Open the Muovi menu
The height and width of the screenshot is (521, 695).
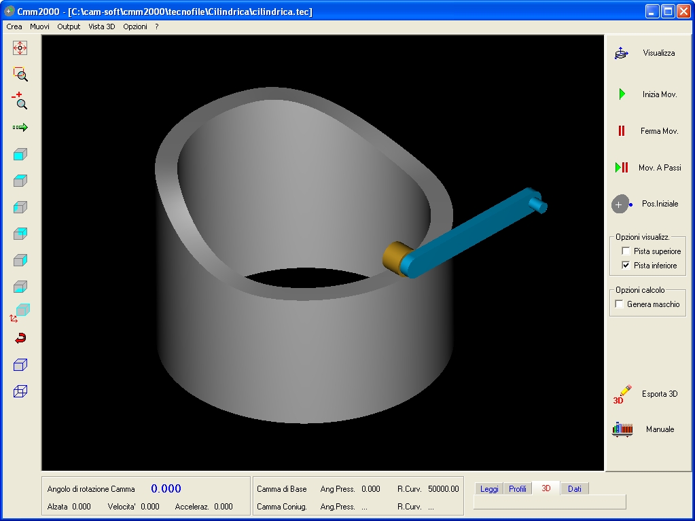pos(39,26)
